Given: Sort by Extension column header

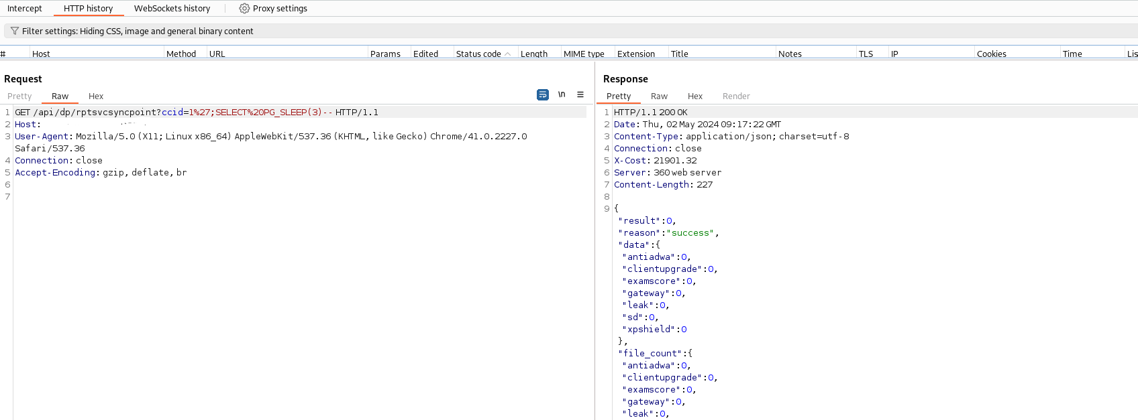Looking at the screenshot, I should pos(636,54).
